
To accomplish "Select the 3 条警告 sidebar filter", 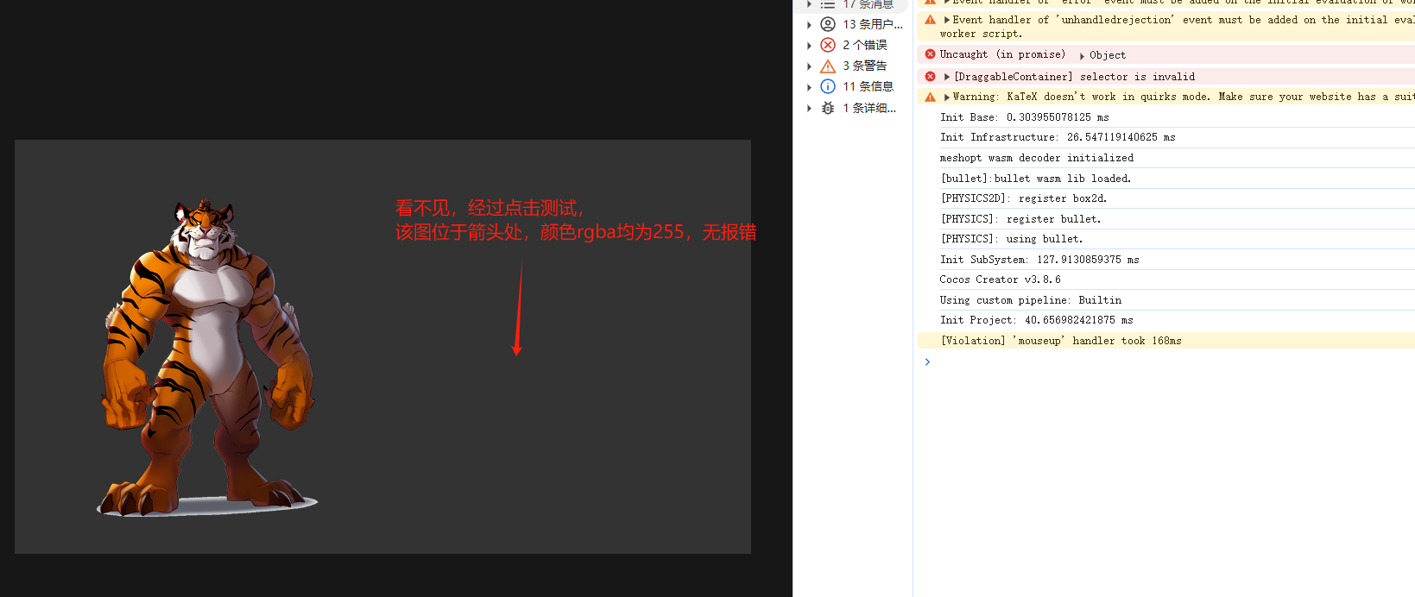I will (855, 66).
